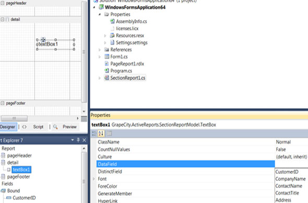Switch to the Designer tab
The image size is (308, 203).
tap(8, 127)
